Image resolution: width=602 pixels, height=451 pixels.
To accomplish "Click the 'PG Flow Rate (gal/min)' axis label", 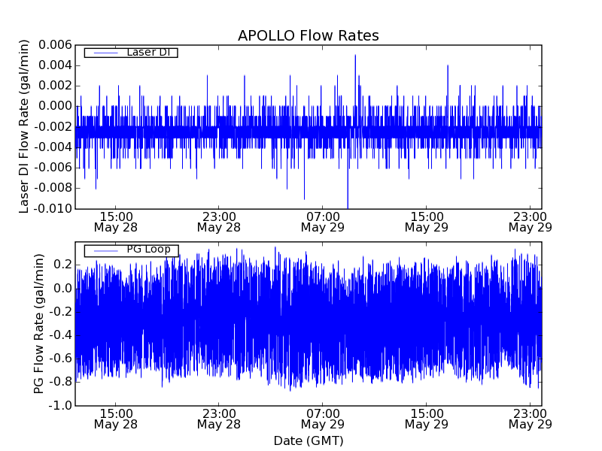I will pos(39,323).
